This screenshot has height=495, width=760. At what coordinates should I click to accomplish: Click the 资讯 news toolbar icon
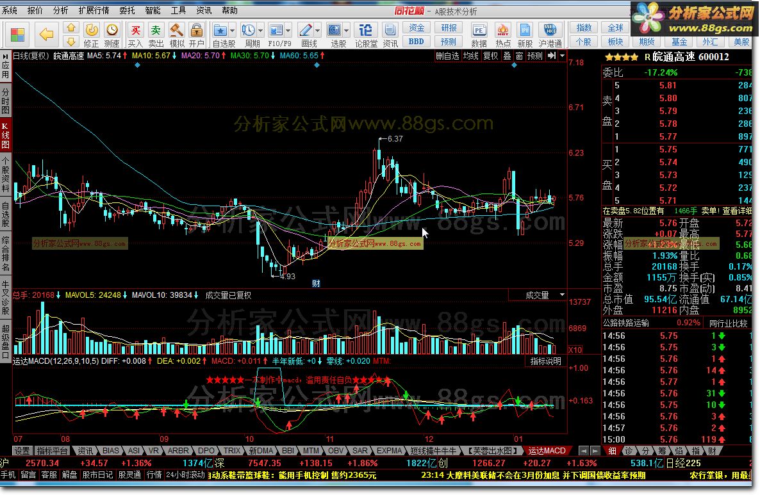390,35
